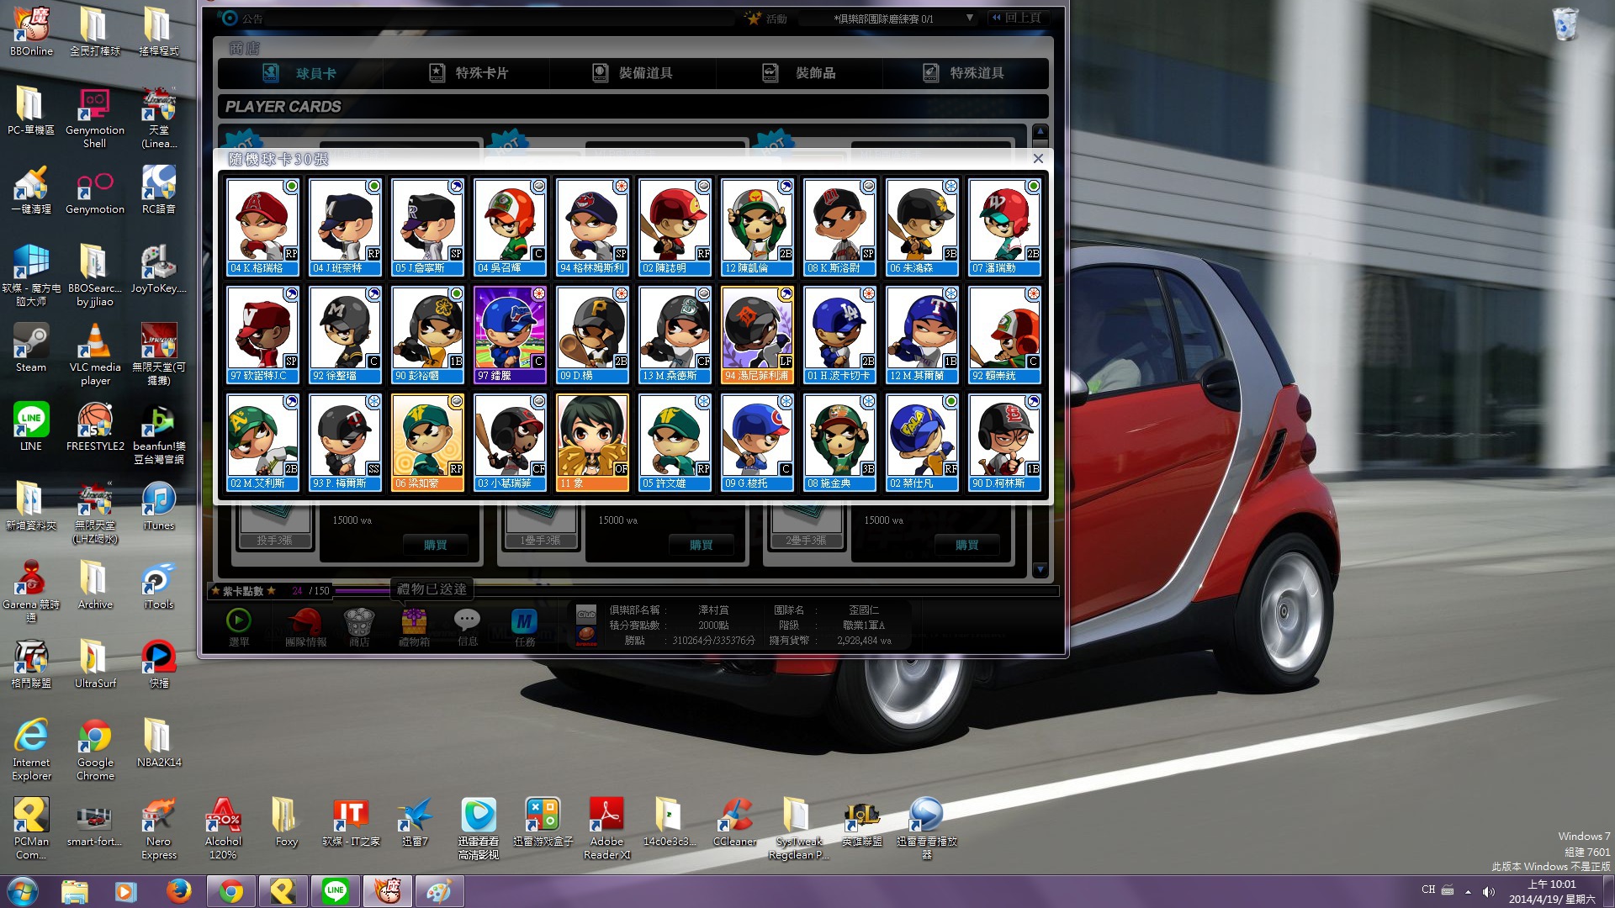Image resolution: width=1615 pixels, height=908 pixels.
Task: Open the 選單 menu play icon
Action: [x=238, y=620]
